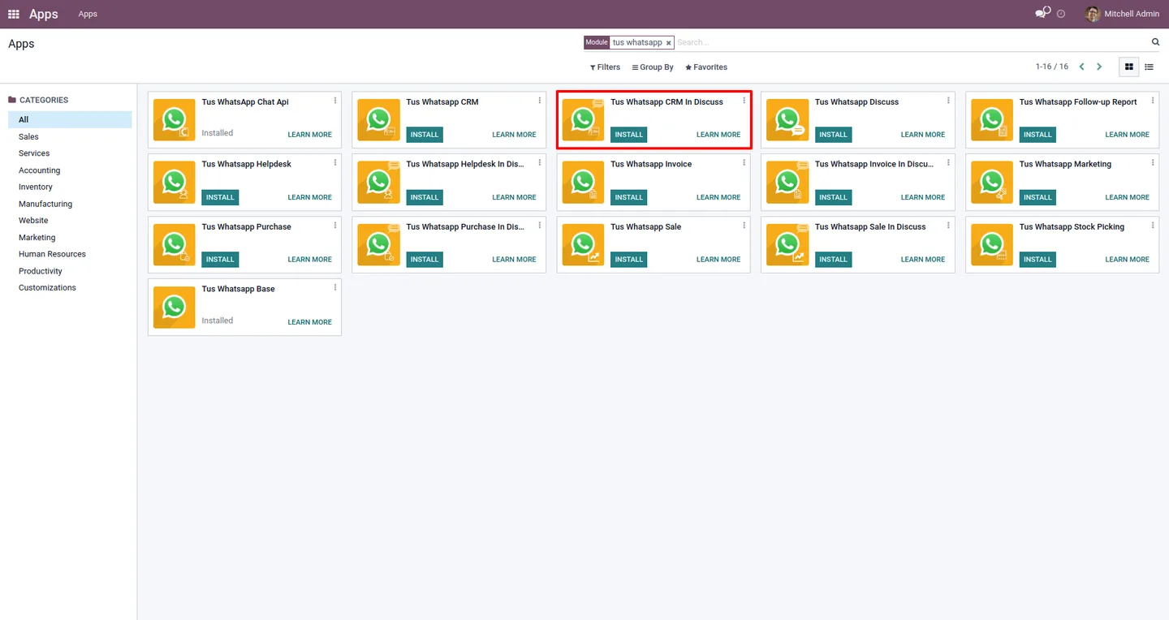Click the Tus Whatsapp Marketing app icon

[x=992, y=183]
